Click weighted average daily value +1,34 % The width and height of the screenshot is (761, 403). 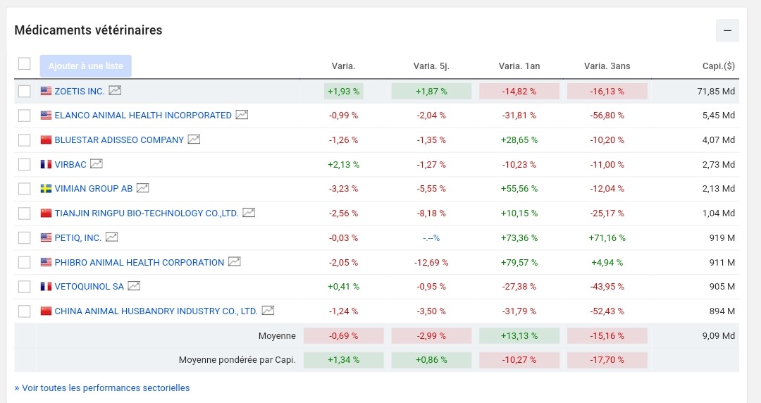[344, 360]
